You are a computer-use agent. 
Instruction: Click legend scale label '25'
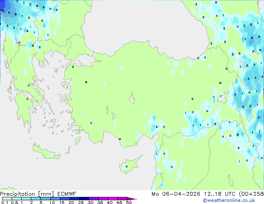(81, 202)
